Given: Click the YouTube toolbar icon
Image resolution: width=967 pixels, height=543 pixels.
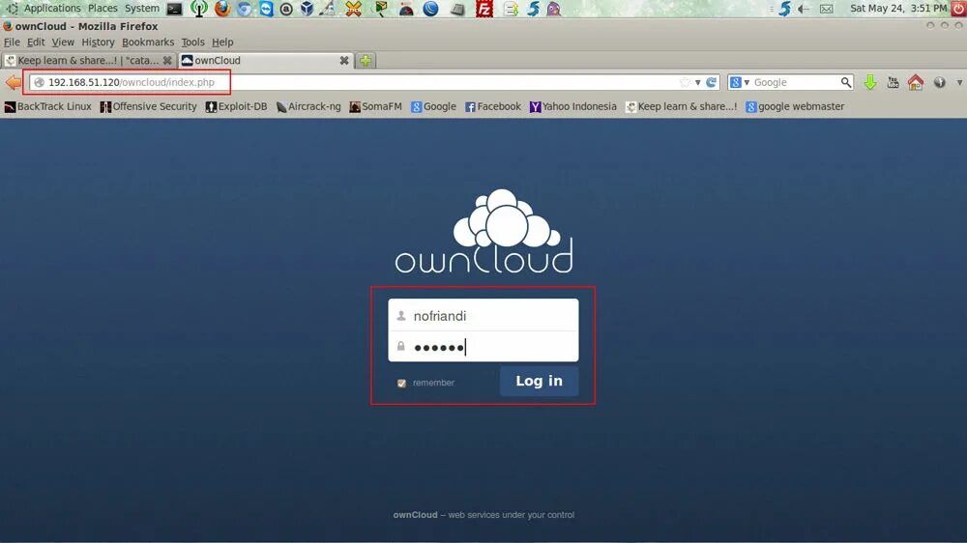Looking at the screenshot, I should (x=893, y=82).
